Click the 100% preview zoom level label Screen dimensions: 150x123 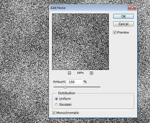pos(80,73)
